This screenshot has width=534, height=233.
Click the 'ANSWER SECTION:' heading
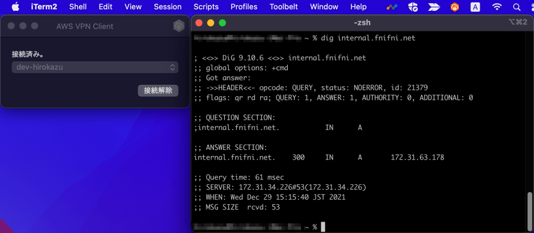(x=230, y=148)
